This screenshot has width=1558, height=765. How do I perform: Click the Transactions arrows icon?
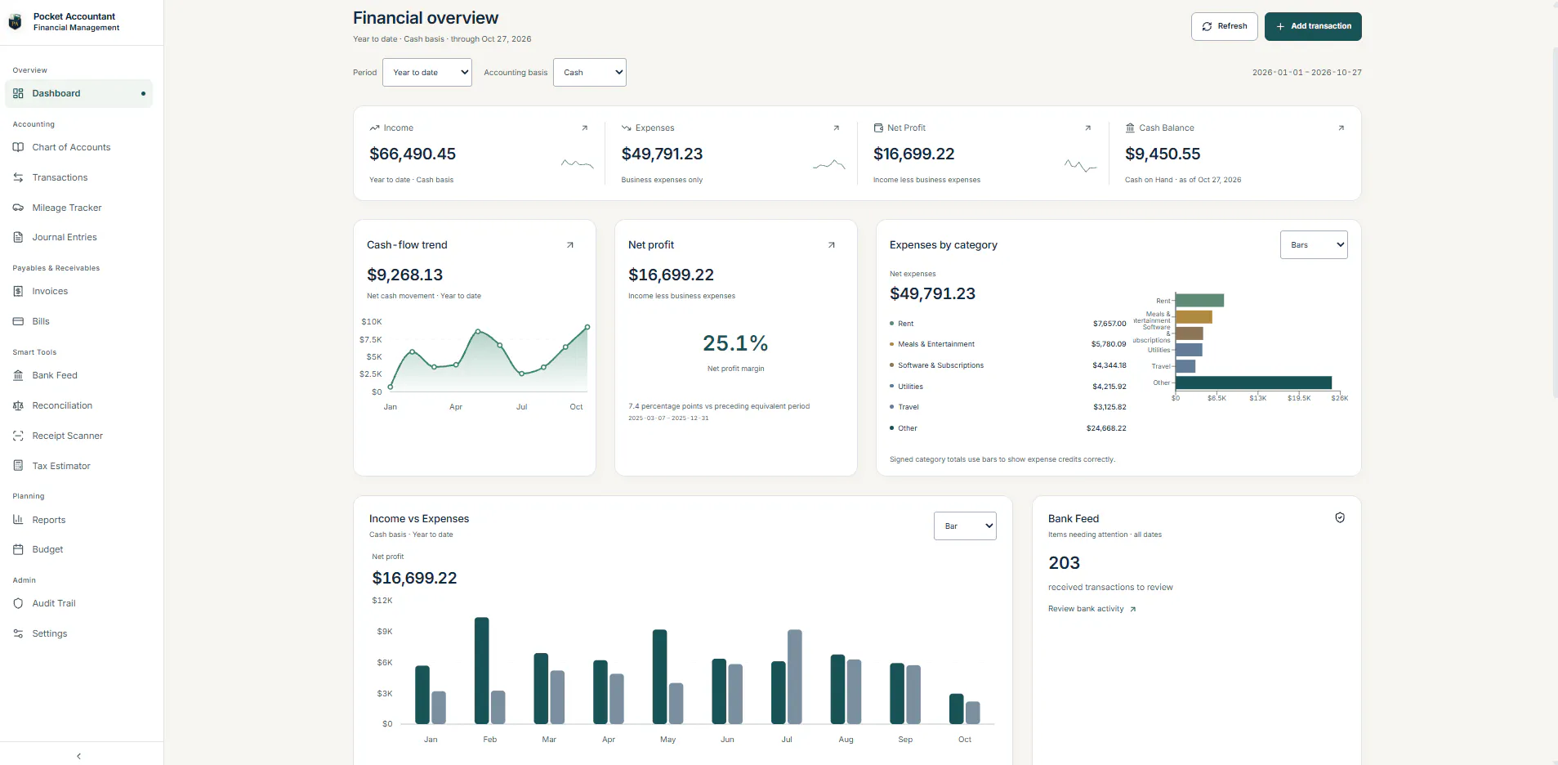click(18, 177)
